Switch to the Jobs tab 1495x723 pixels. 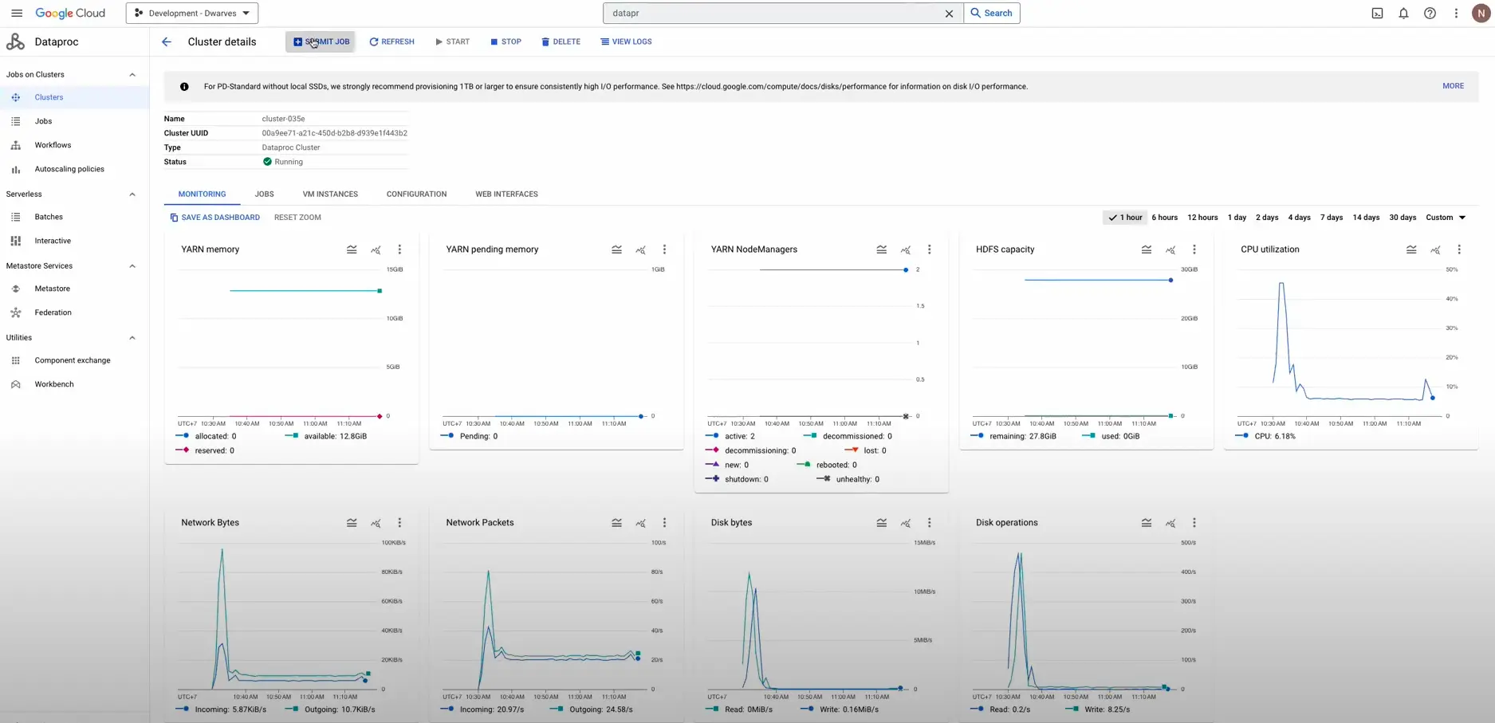264,195
